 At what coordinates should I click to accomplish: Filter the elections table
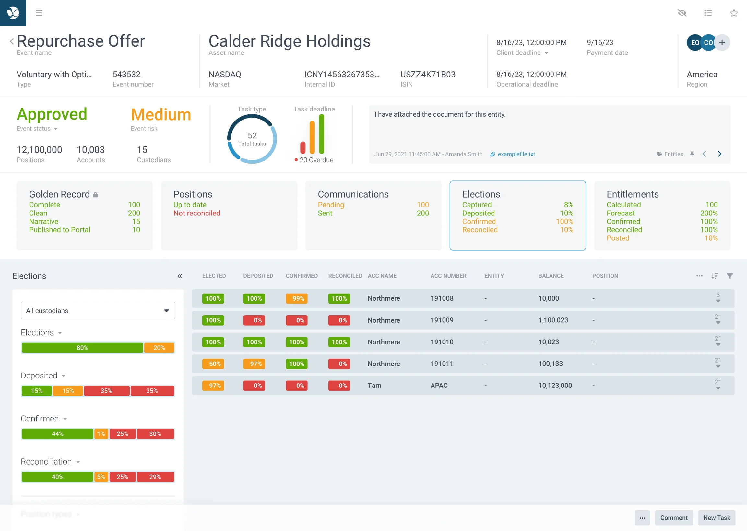coord(730,276)
